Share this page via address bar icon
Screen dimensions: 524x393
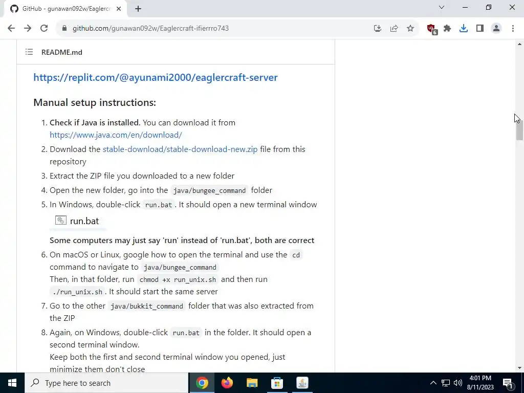(394, 29)
